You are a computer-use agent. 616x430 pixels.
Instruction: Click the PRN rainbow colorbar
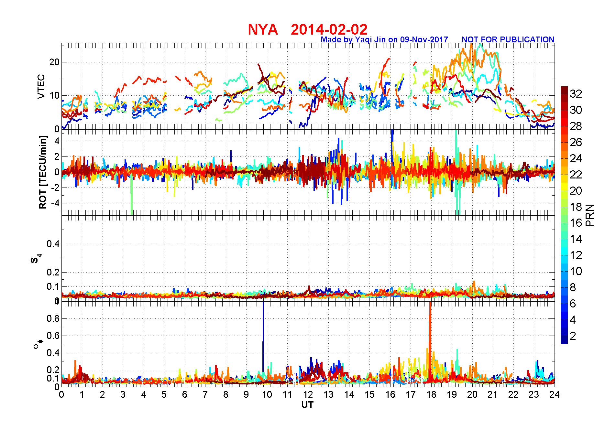tap(564, 215)
